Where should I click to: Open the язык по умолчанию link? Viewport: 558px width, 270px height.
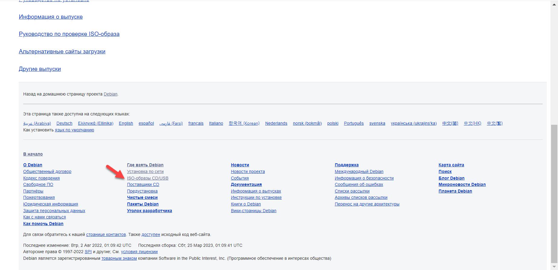click(x=74, y=130)
